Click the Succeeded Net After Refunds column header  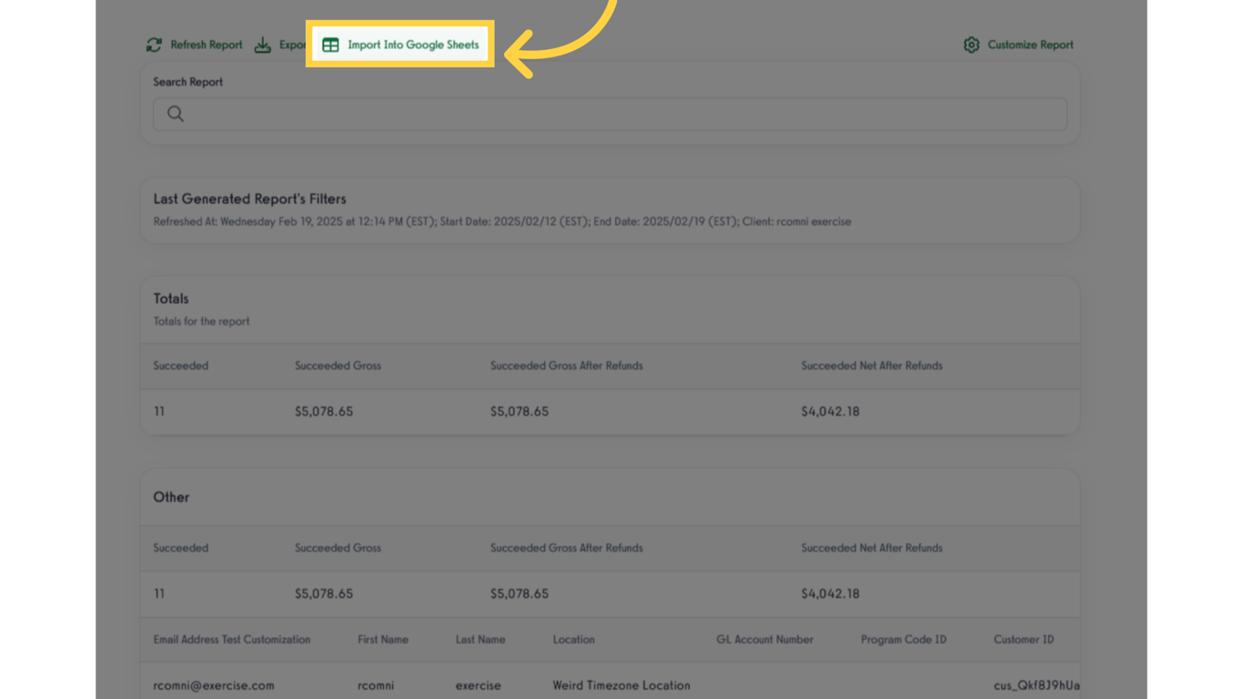click(871, 365)
